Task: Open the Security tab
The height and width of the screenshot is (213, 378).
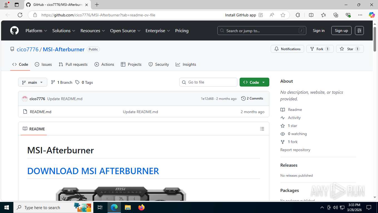Action: click(159, 64)
